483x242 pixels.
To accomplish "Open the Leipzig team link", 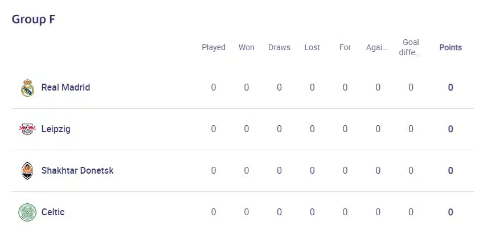I will [x=56, y=129].
